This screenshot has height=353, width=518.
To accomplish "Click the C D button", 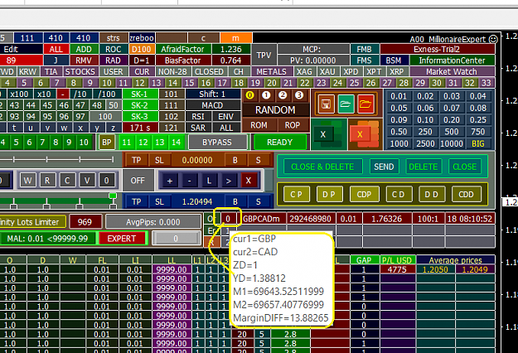I will click(398, 194).
